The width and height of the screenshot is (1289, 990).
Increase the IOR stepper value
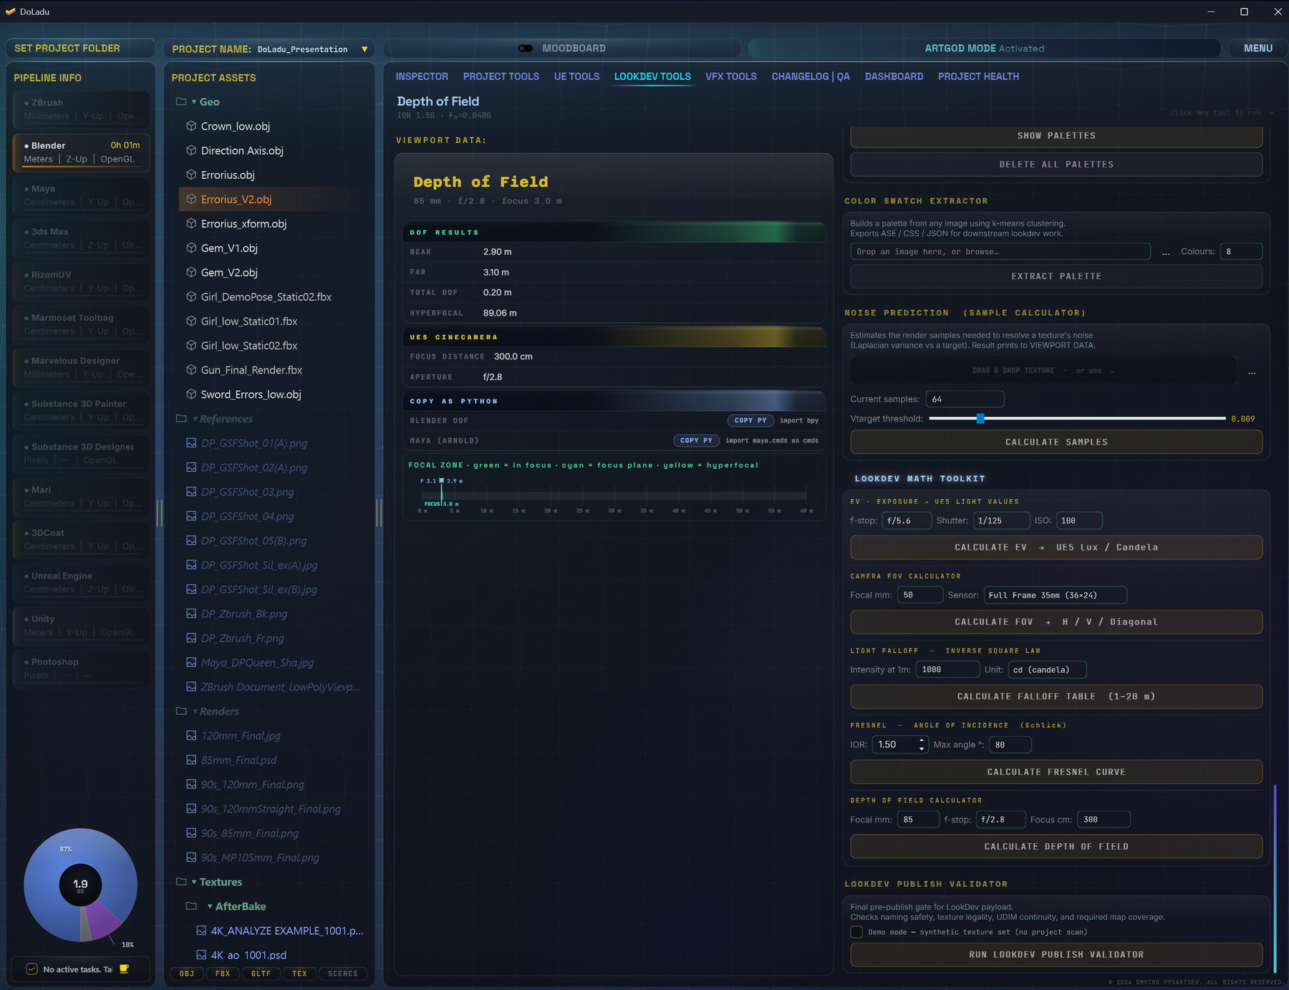point(922,741)
